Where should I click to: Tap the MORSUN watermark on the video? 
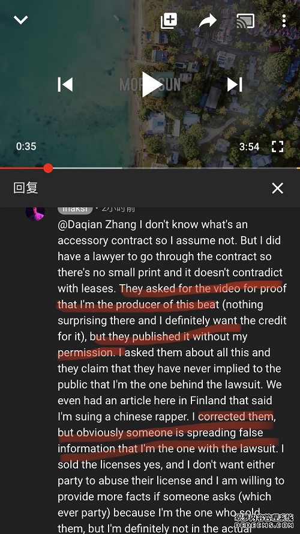[150, 85]
